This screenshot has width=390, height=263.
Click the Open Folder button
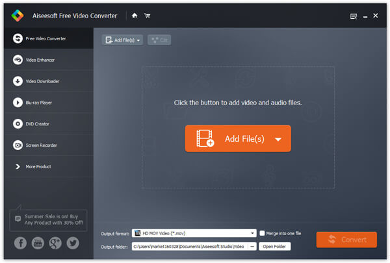274,247
